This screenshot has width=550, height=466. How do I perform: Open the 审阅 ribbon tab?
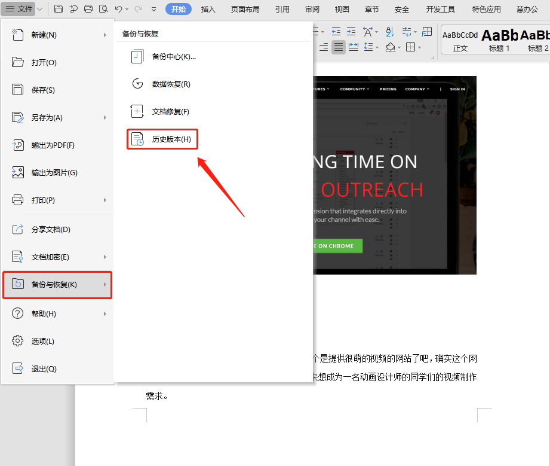(312, 9)
